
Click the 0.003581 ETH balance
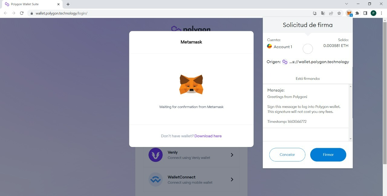click(x=336, y=46)
